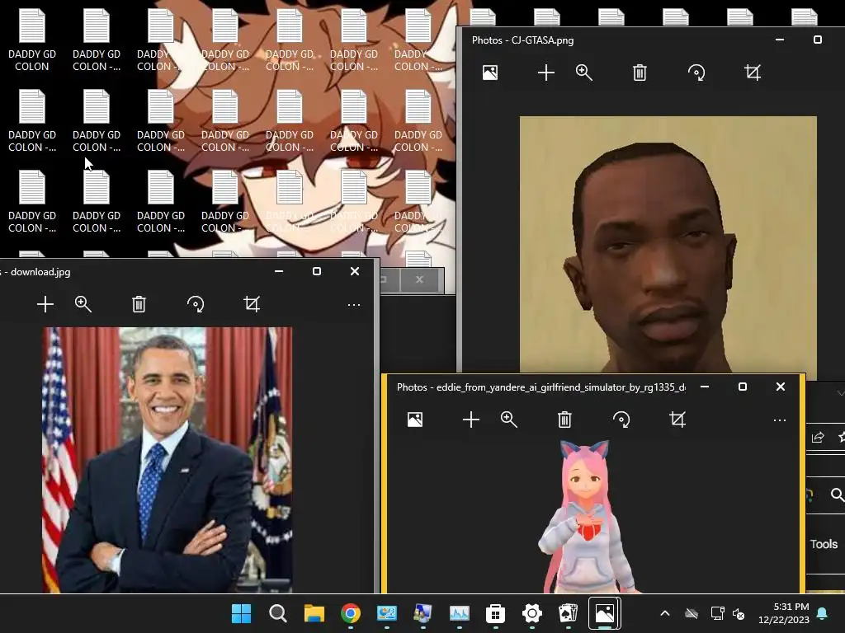Click Tools label in right edge window
Screen dimensions: 845x633
[824, 544]
